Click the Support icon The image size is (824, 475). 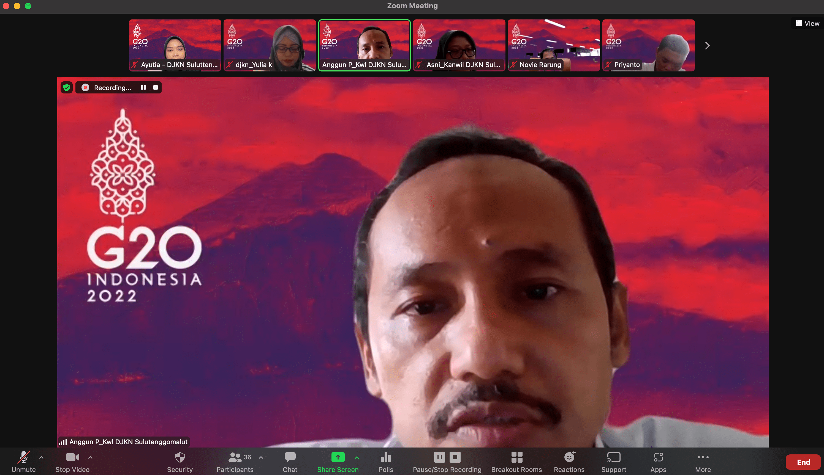tap(614, 457)
